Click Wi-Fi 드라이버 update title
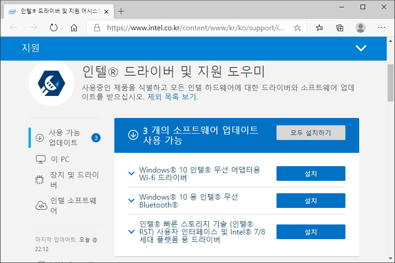 tap(199, 173)
